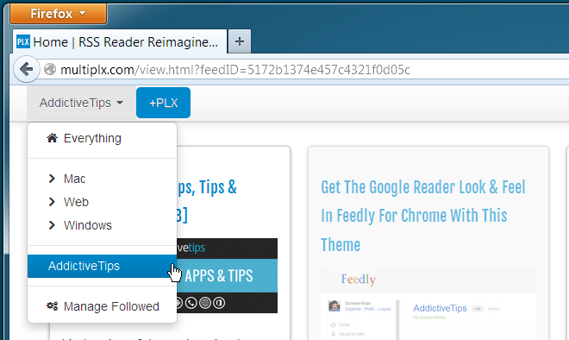
Task: Click the globe site identity icon
Action: pyautogui.click(x=50, y=69)
